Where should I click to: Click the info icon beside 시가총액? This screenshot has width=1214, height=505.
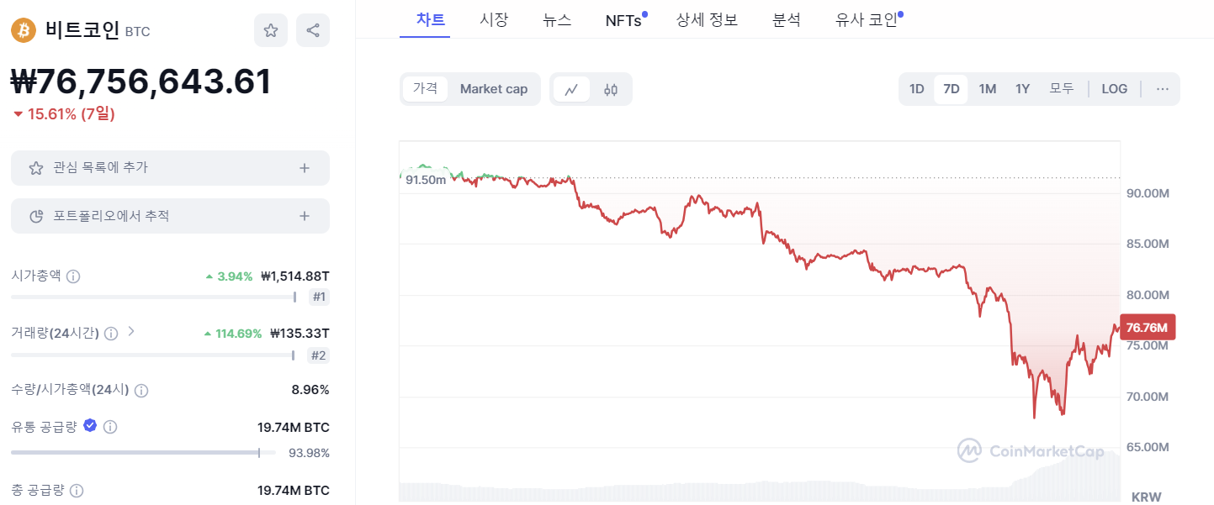[73, 276]
